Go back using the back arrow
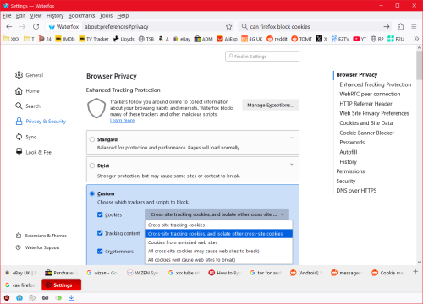Screen dimensions: 423x304 point(9,27)
